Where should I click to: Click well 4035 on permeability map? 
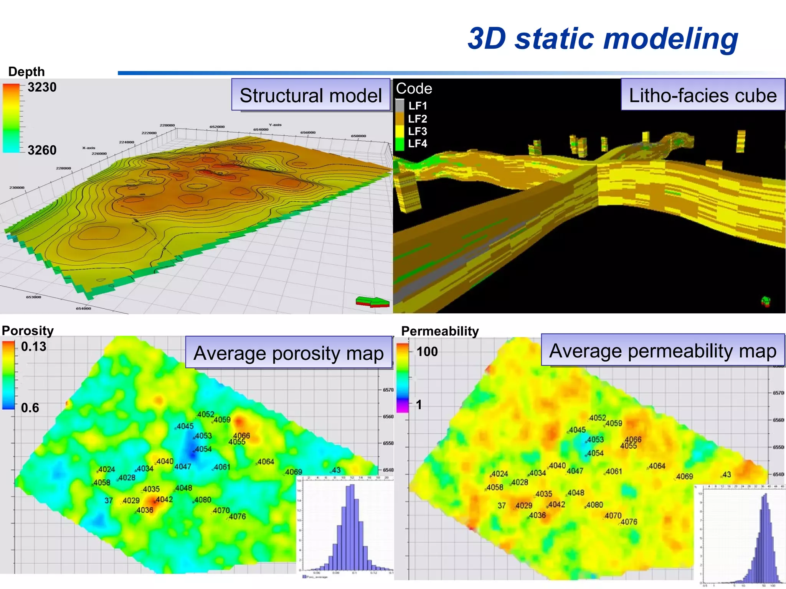(544, 494)
